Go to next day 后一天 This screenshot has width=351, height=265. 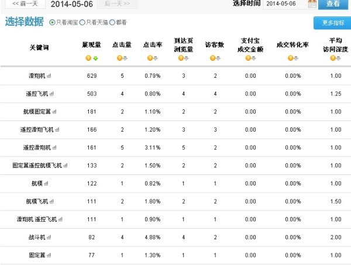click(x=121, y=4)
